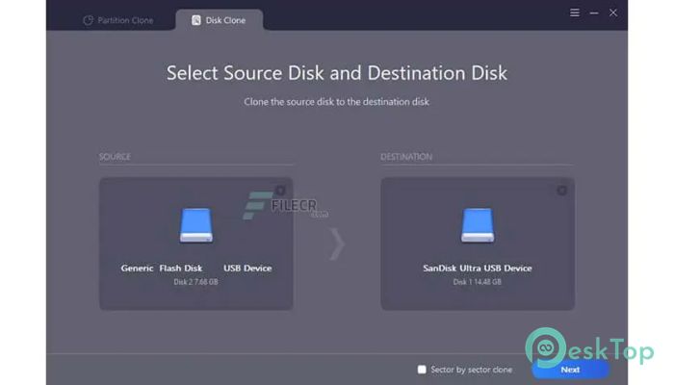Click the Disk 2 7.66 GB label
Screen dimensions: 674x385
click(x=195, y=282)
